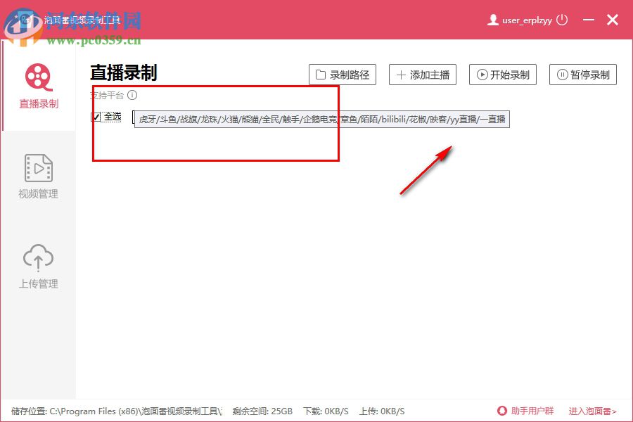Screen dimensions: 633x422
Task: Click the 上传管理 cloud upload icon
Action: pos(37,259)
